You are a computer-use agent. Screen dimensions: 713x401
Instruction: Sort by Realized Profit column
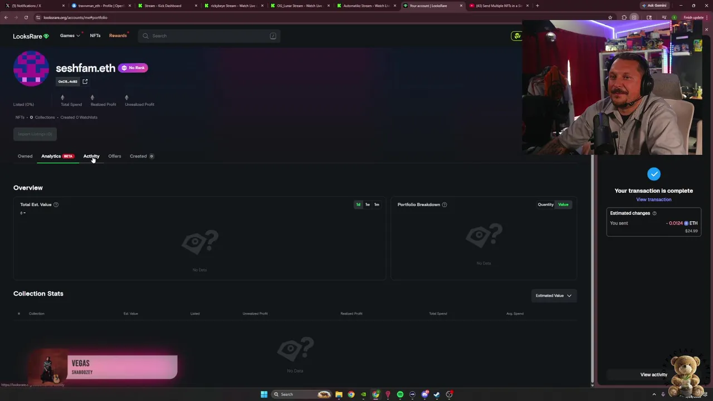coord(351,314)
